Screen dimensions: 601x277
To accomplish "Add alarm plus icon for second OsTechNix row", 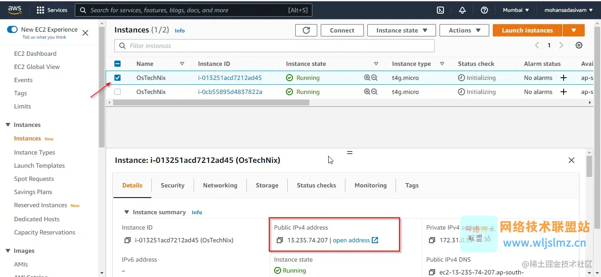I will point(564,92).
